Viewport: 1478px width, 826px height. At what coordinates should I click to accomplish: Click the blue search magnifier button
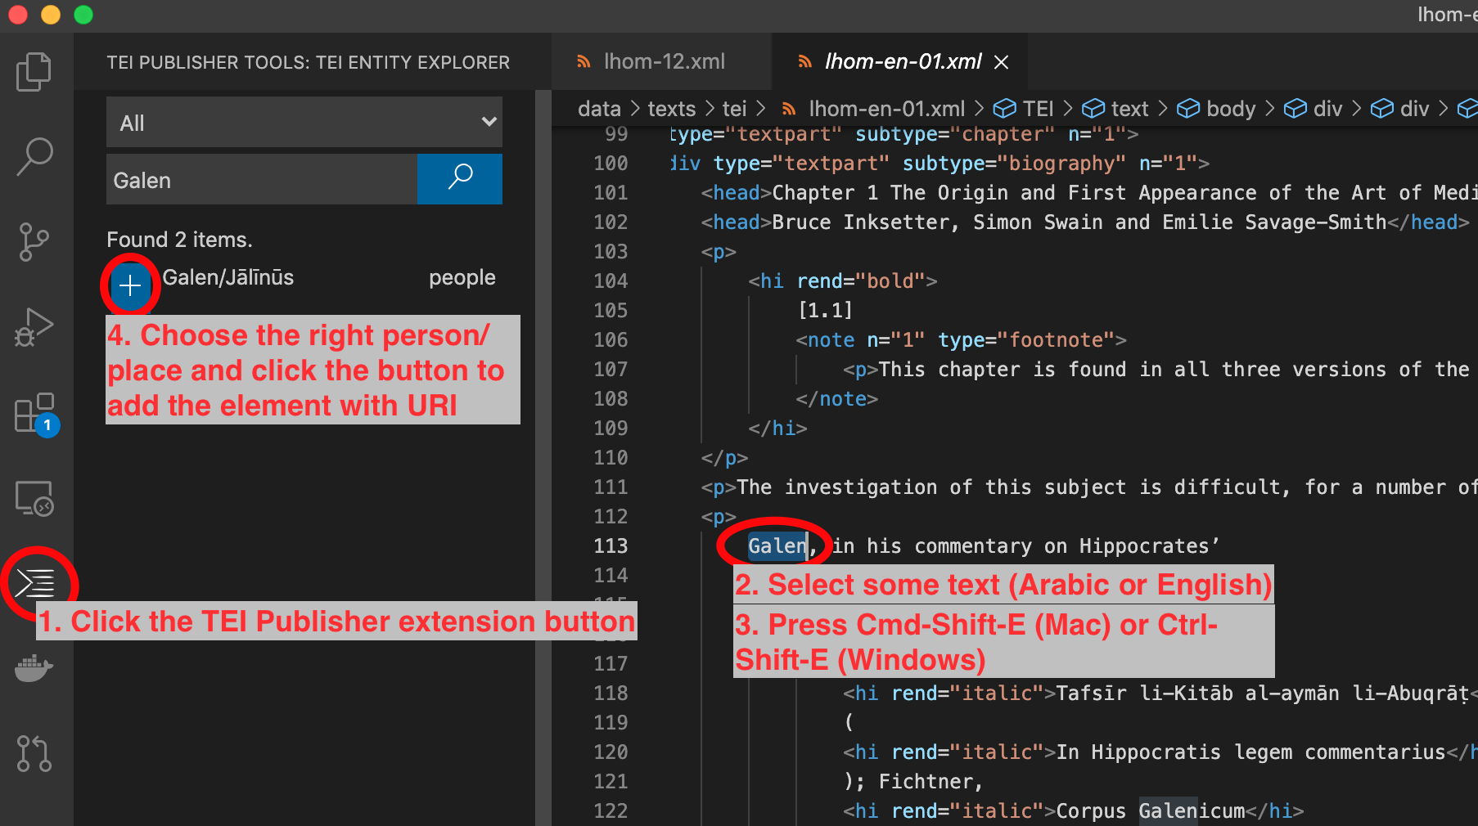pyautogui.click(x=460, y=179)
